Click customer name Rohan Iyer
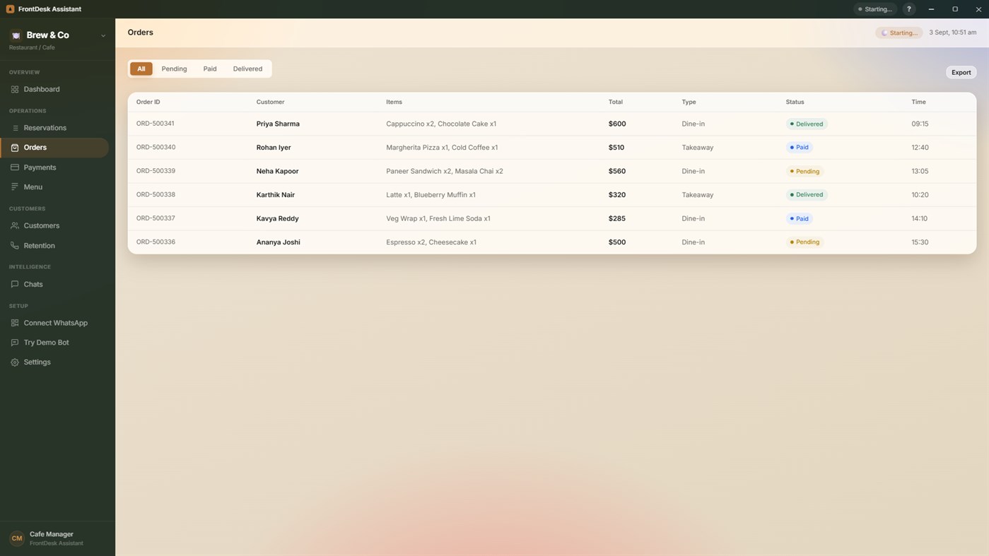Screen dimensions: 989x556 (x=274, y=148)
